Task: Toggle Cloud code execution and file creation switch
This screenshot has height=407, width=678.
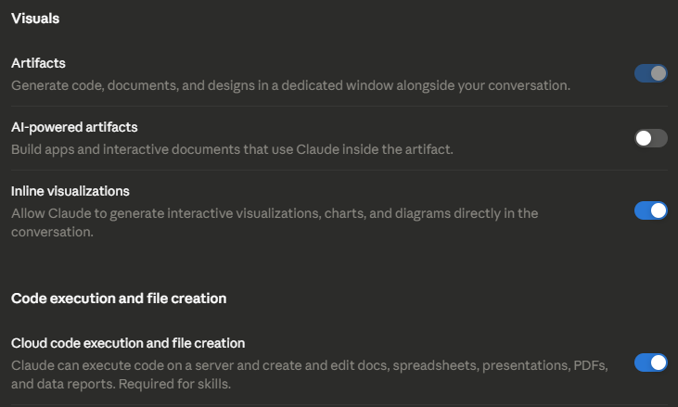Action: coord(651,362)
